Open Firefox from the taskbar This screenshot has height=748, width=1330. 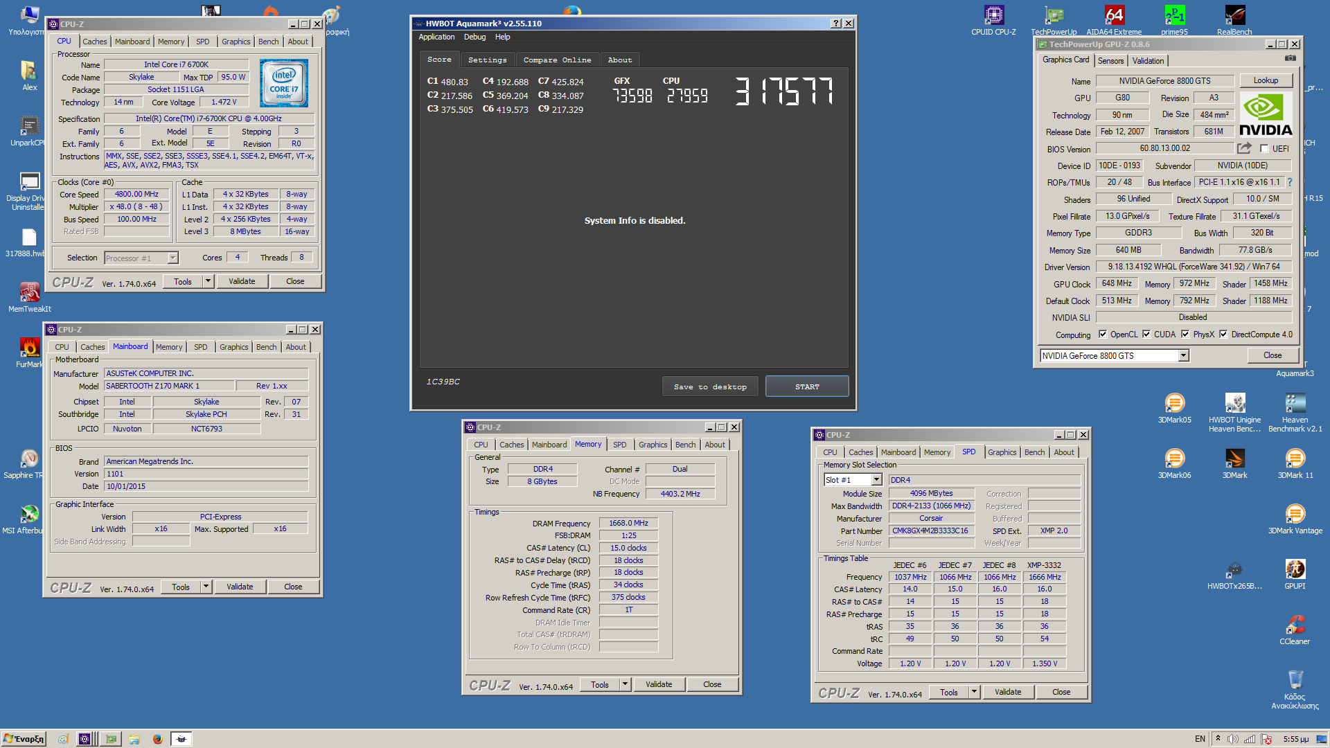(157, 739)
